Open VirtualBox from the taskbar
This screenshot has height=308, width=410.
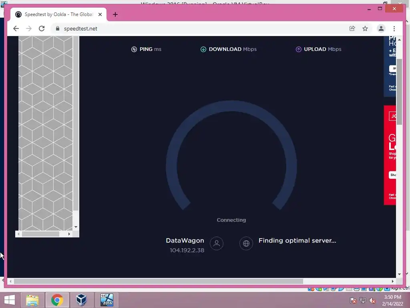[x=81, y=300]
